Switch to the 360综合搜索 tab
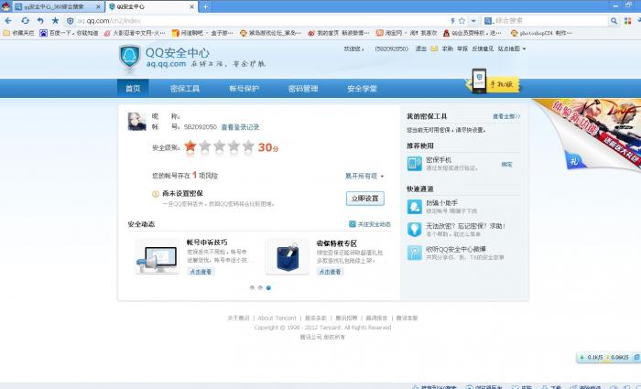The width and height of the screenshot is (641, 389). pos(57,7)
